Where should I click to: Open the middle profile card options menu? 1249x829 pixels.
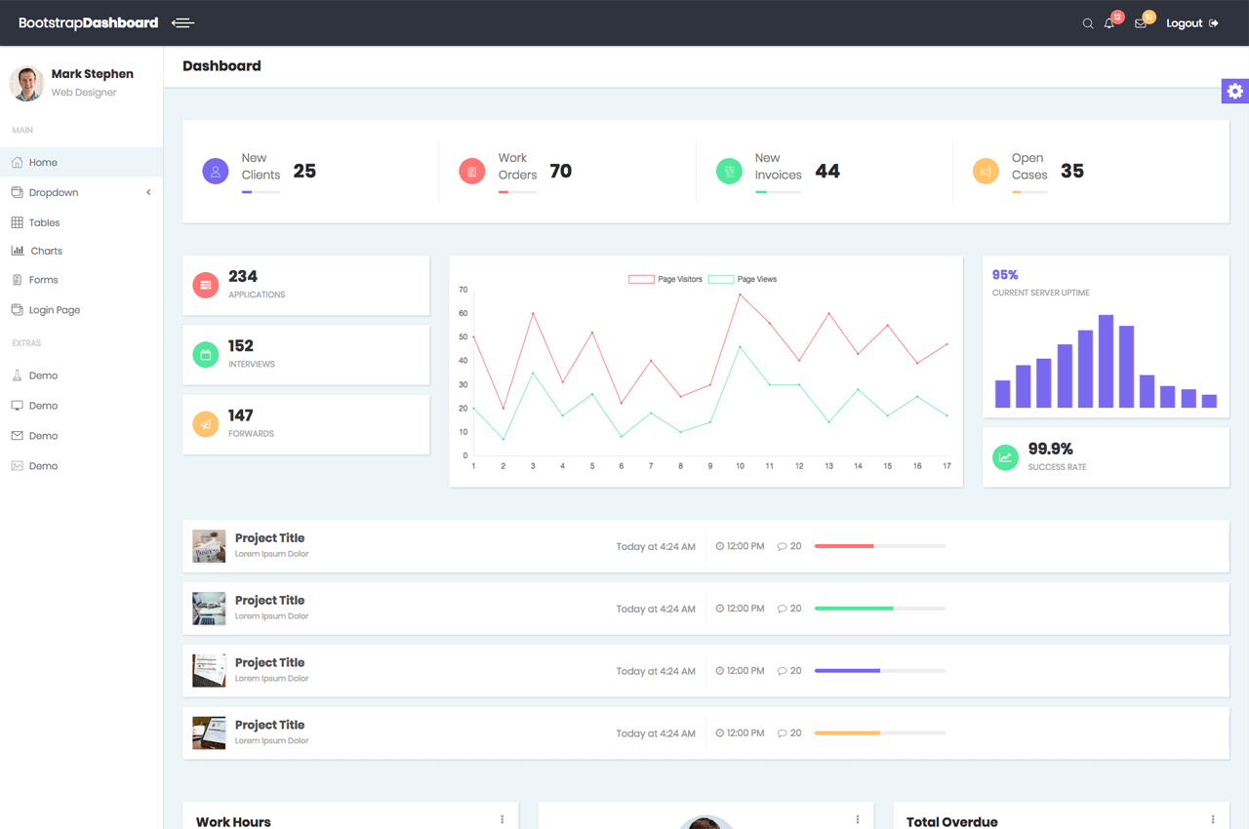pos(858,820)
